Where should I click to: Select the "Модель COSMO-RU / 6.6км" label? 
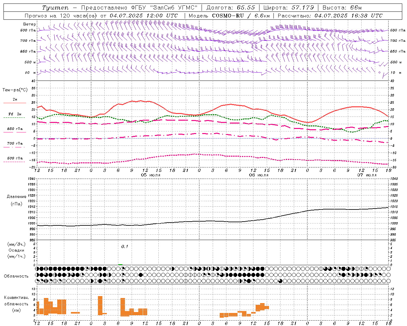229,16
